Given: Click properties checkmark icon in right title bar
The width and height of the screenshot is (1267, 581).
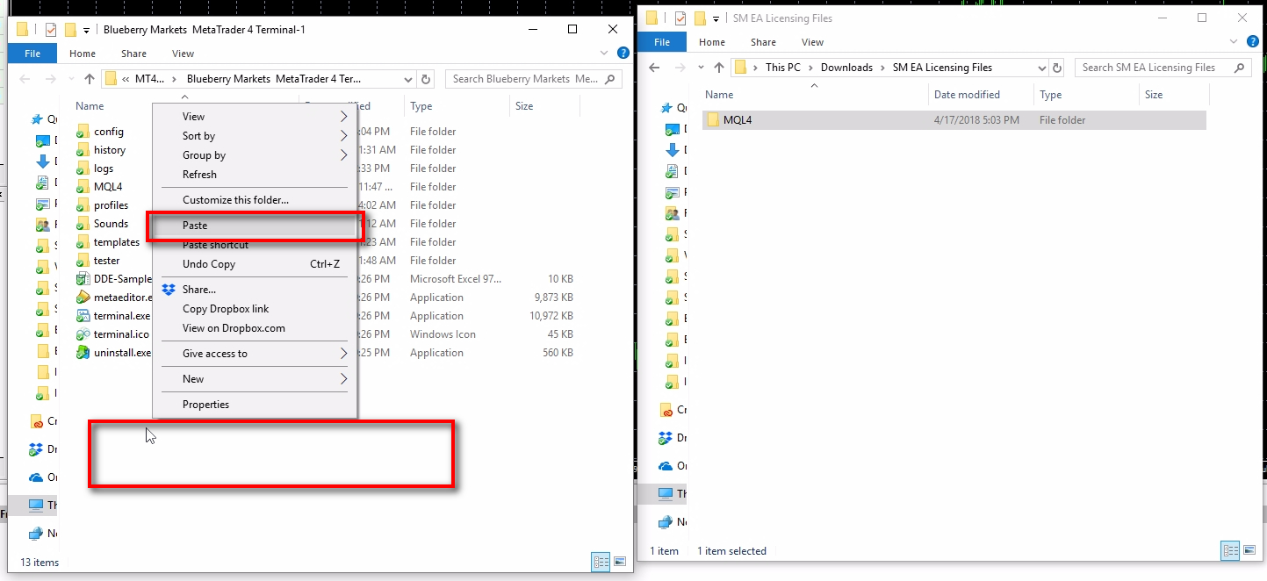Looking at the screenshot, I should [680, 18].
